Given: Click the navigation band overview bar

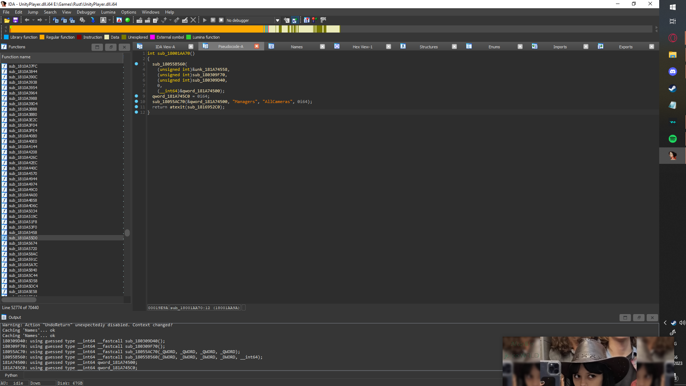Looking at the screenshot, I should click(x=331, y=29).
